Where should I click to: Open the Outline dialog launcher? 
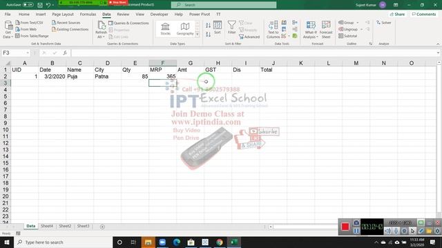click(x=371, y=43)
